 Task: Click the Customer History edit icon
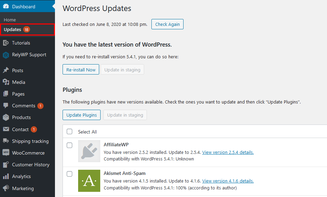click(x=6, y=165)
